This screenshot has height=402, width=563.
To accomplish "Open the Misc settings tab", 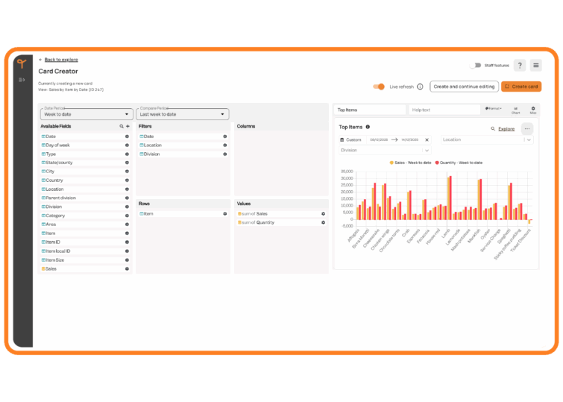I will [x=533, y=110].
